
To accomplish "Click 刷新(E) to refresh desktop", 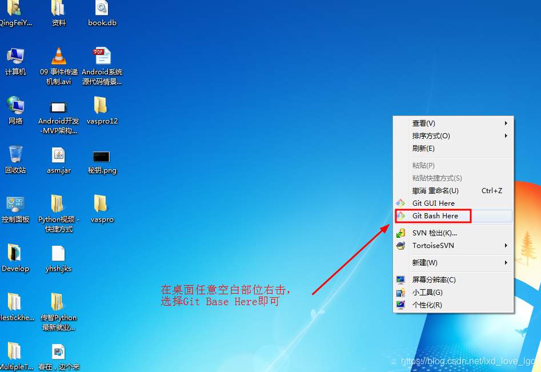I will [x=454, y=149].
